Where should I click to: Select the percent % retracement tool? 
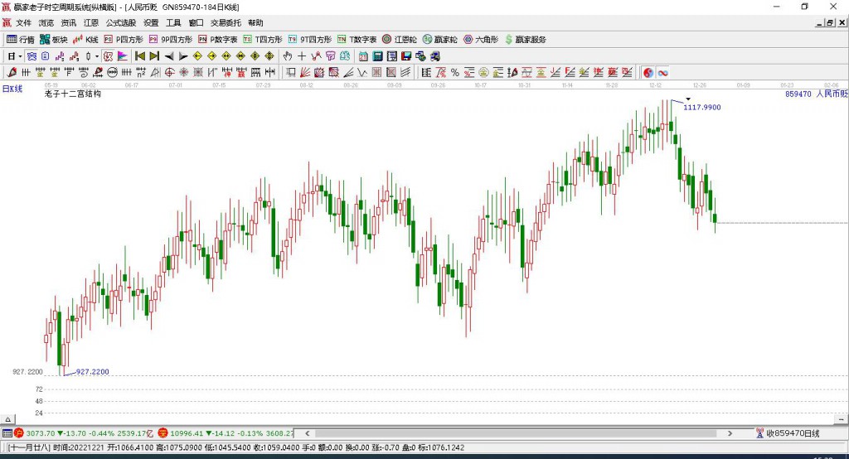[x=455, y=72]
